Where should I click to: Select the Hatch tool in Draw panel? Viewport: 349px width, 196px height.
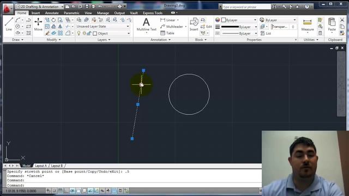(x=28, y=33)
